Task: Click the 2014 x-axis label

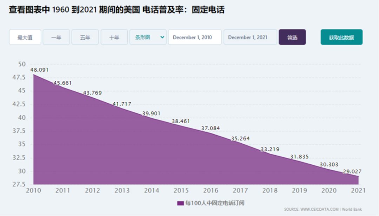Action: tap(152, 191)
